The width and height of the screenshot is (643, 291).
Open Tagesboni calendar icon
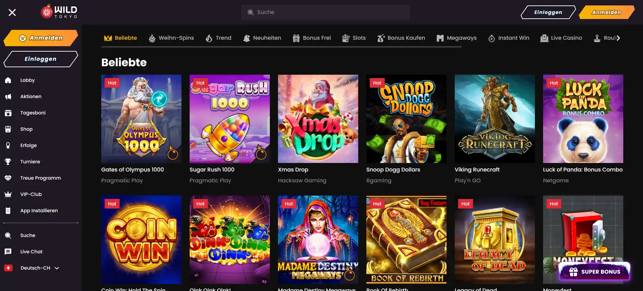(8, 113)
